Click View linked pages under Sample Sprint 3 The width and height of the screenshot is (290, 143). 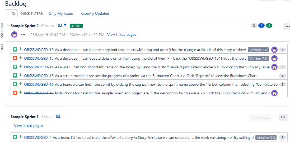29,126
